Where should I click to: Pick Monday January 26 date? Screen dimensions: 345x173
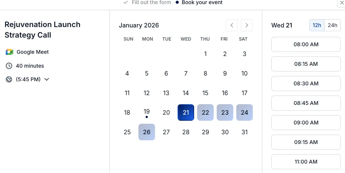click(x=147, y=132)
